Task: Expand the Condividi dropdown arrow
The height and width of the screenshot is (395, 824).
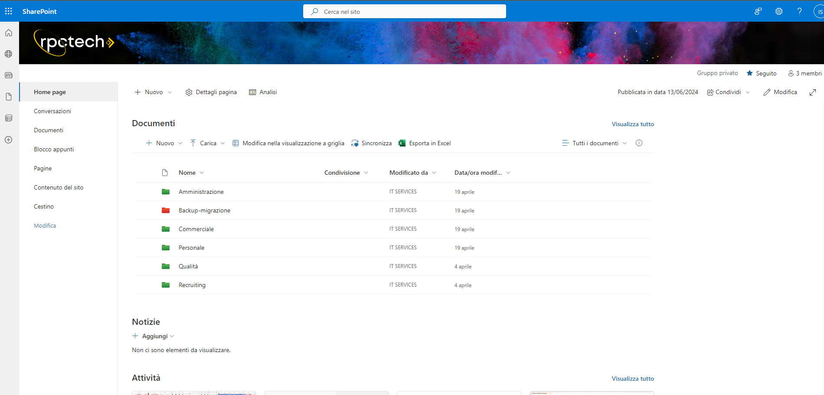Action: pos(748,92)
